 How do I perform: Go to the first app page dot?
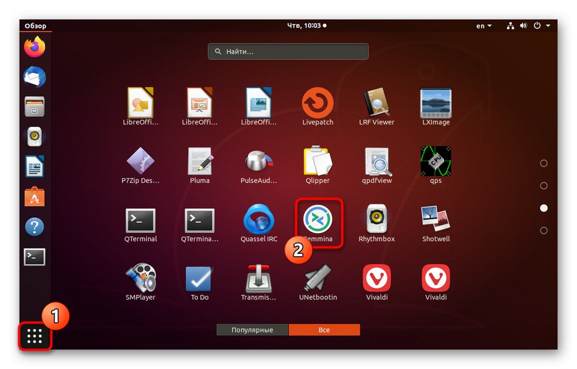click(544, 163)
